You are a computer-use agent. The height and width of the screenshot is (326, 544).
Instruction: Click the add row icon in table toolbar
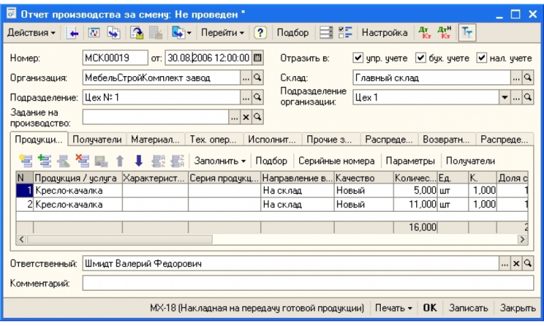point(25,161)
